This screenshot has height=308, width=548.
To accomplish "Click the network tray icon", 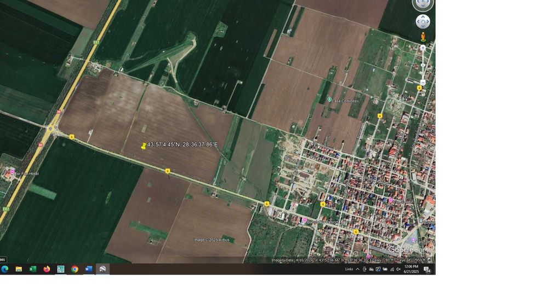I will 392,269.
